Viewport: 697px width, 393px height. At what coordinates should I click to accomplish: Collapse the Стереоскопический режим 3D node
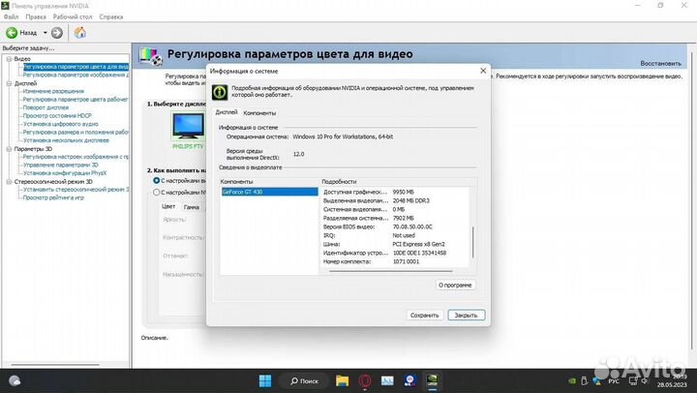pyautogui.click(x=9, y=181)
